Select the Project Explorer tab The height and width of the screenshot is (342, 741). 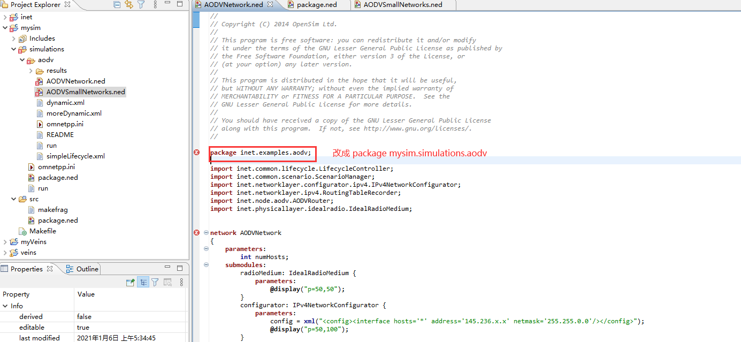tap(35, 4)
